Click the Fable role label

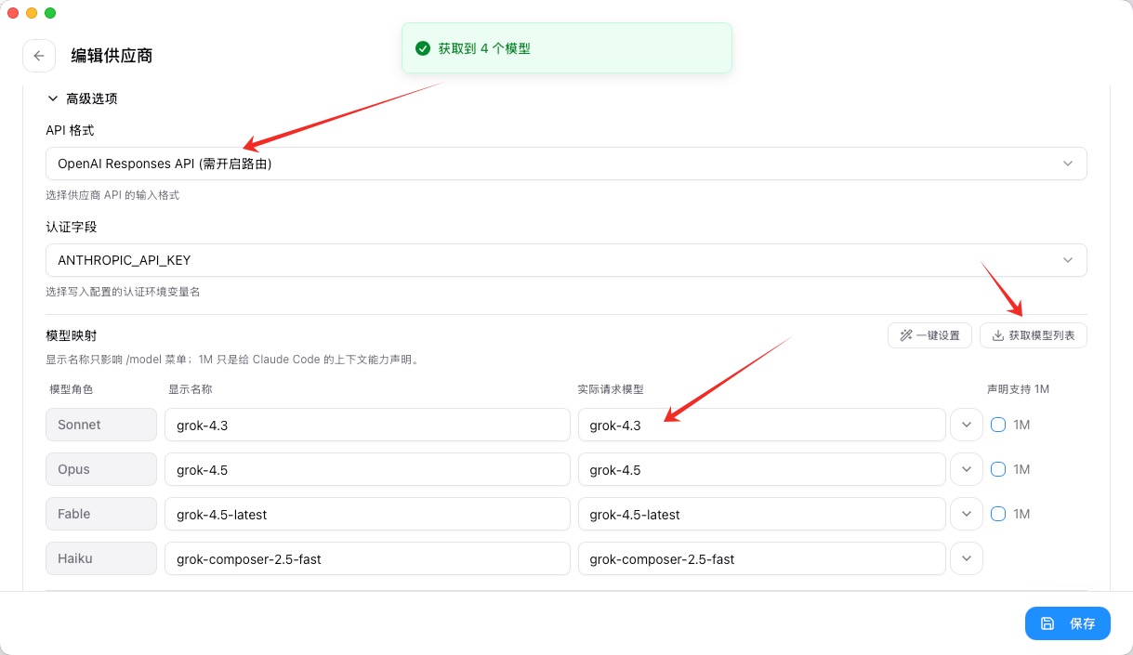(101, 514)
